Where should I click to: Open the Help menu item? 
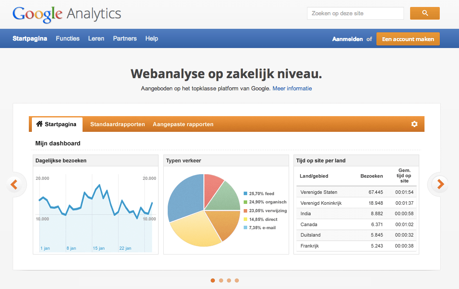(152, 38)
